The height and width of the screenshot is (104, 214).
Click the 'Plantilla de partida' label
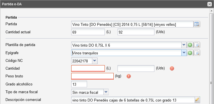tap(20, 45)
